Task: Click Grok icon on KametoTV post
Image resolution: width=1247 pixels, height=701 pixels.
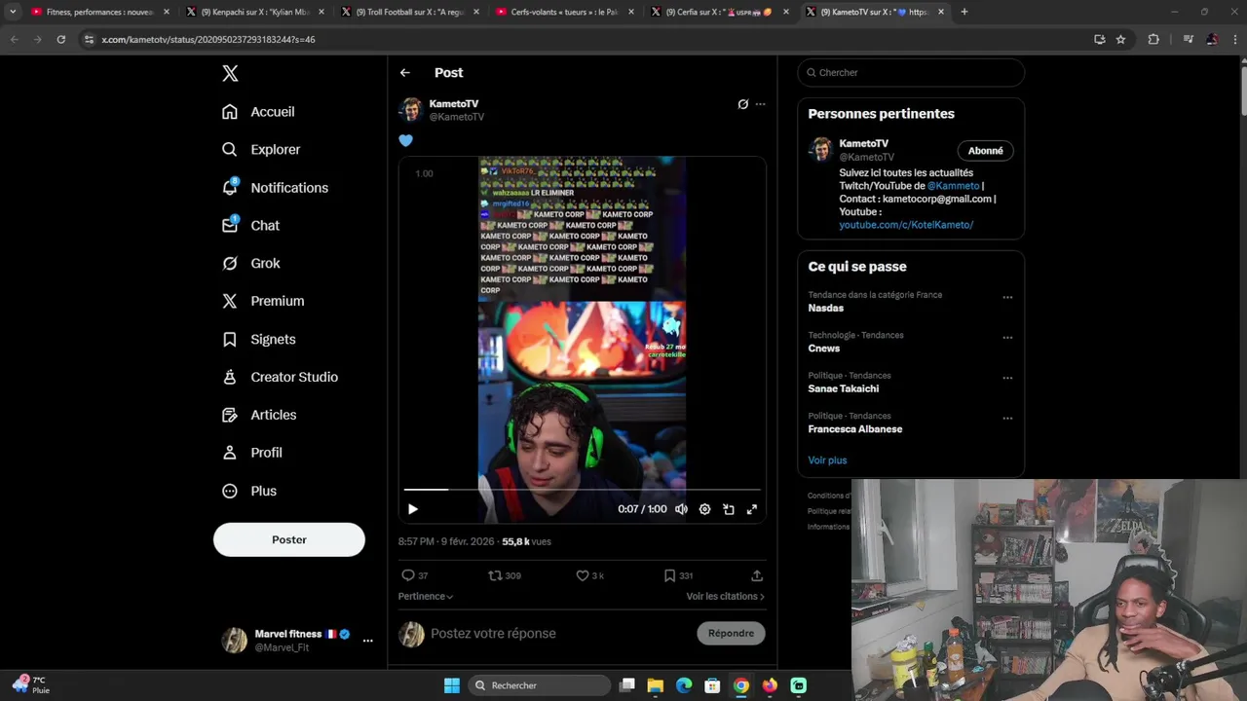Action: pos(743,104)
